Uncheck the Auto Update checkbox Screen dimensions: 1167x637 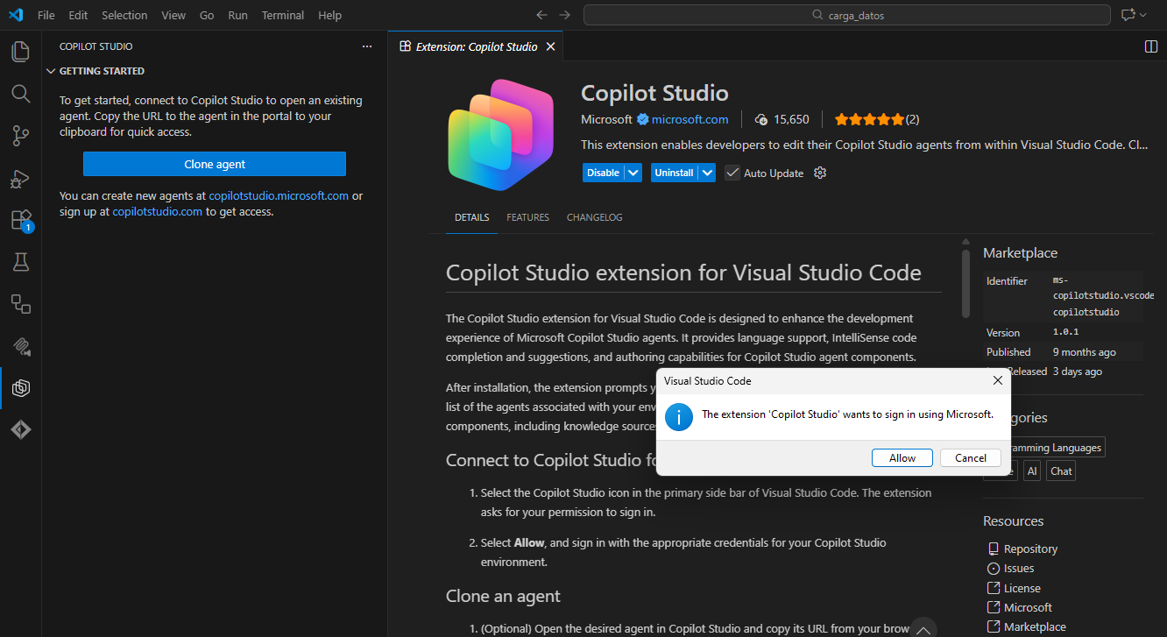pos(732,173)
